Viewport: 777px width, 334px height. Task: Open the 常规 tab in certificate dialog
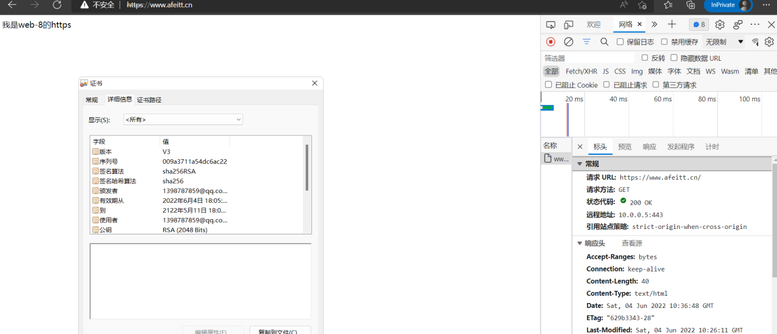coord(92,100)
